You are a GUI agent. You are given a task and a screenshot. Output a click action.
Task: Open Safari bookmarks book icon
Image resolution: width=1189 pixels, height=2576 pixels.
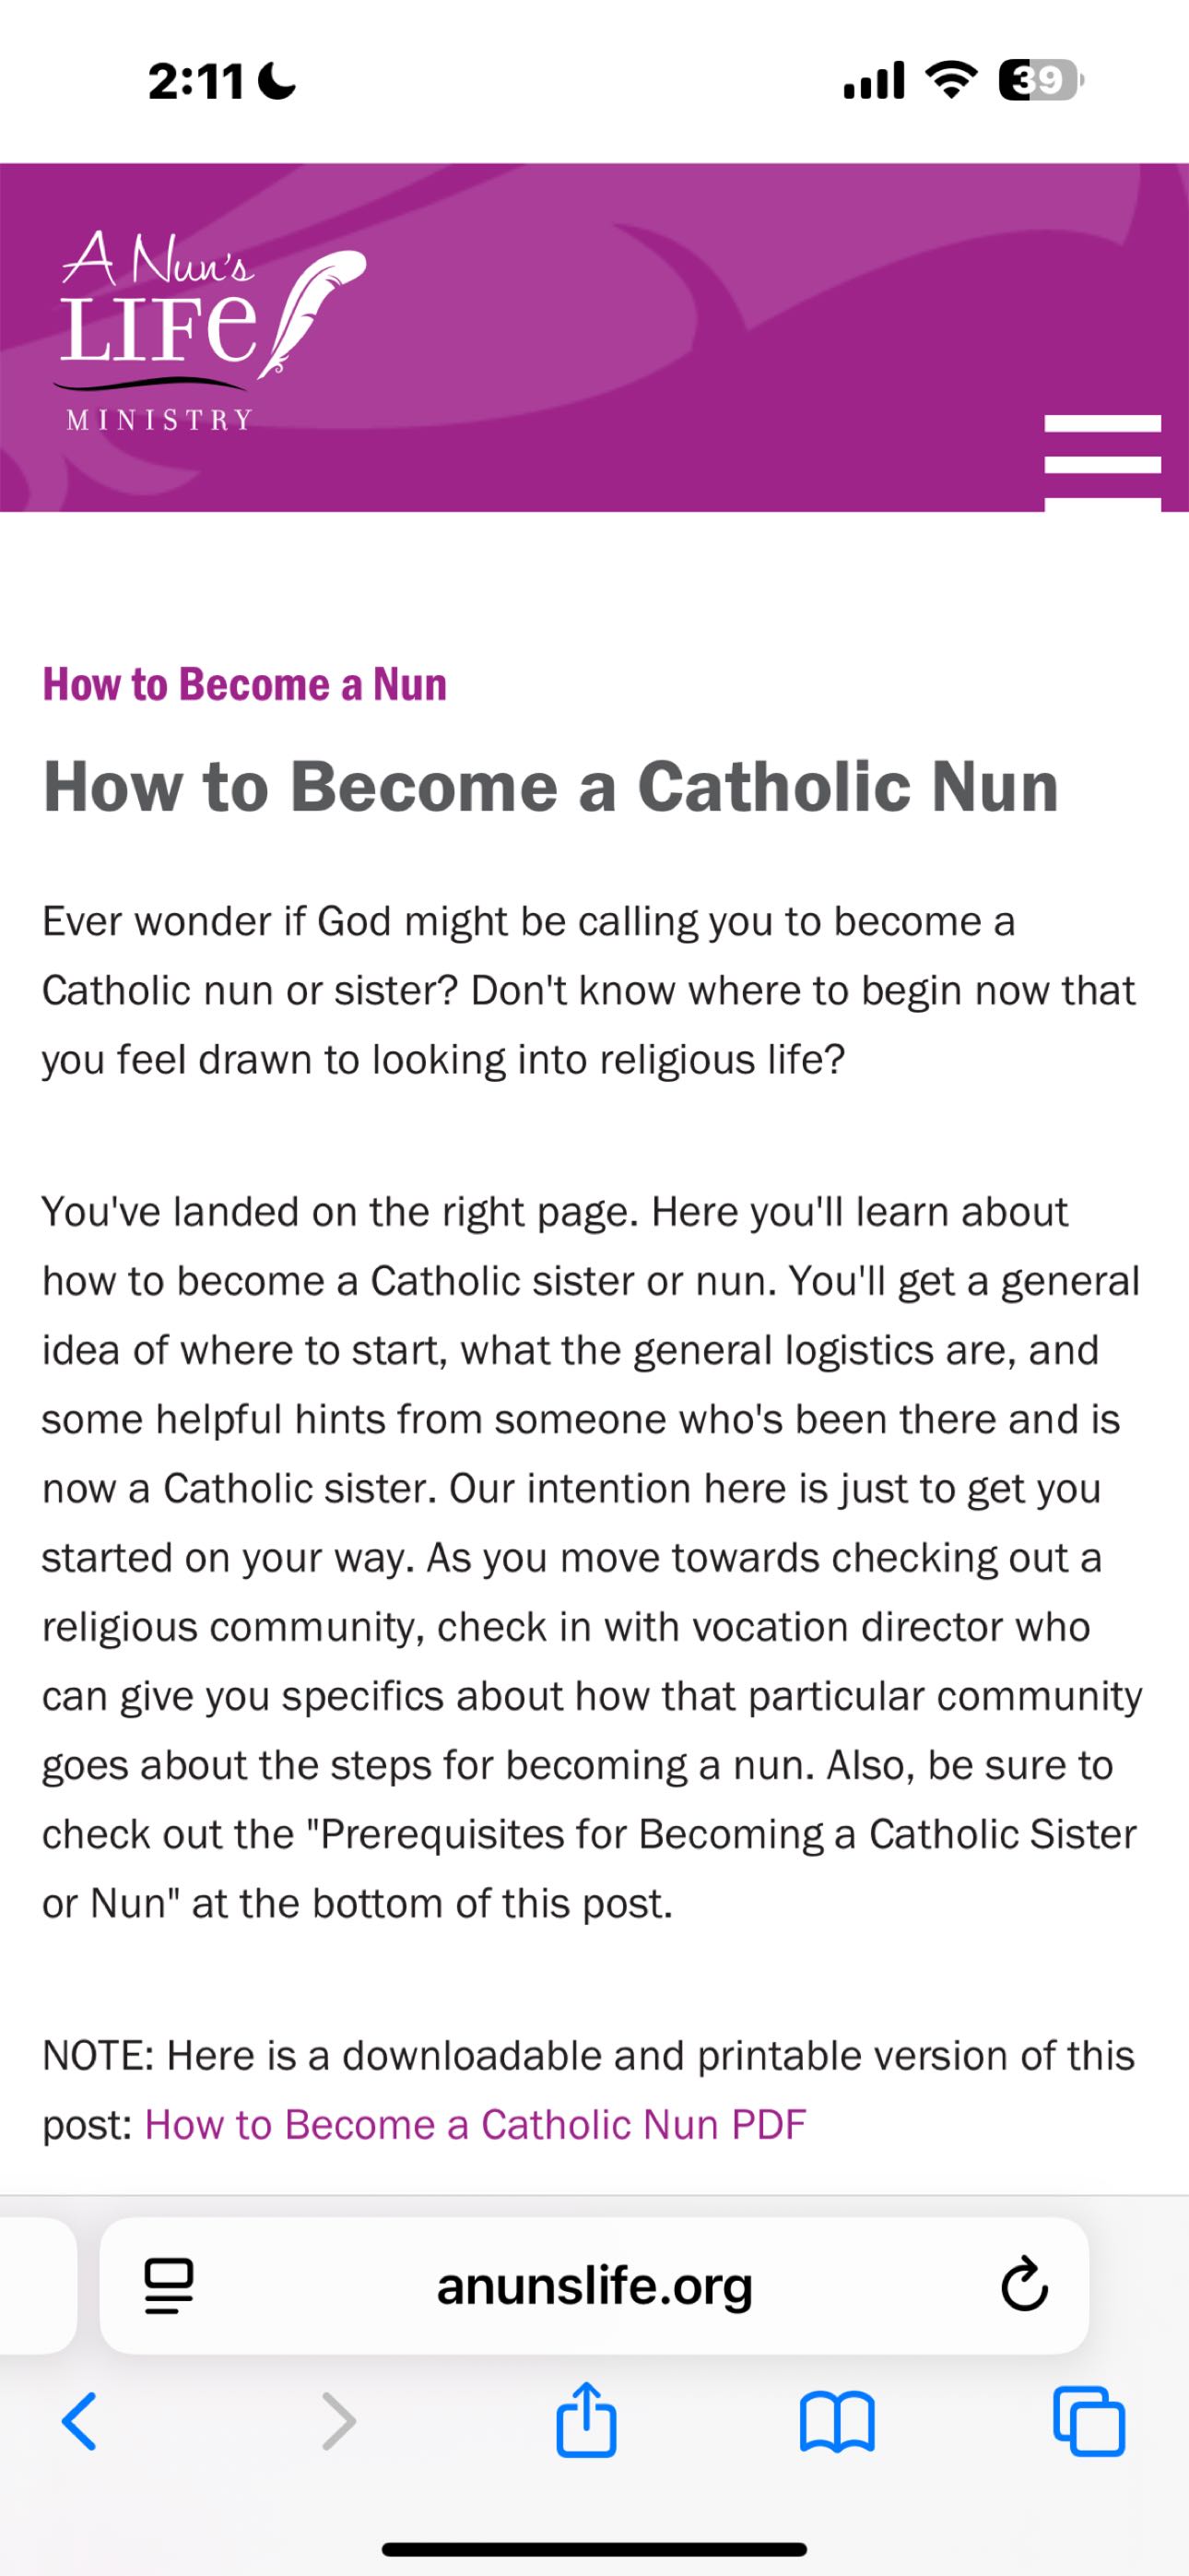coord(837,2422)
